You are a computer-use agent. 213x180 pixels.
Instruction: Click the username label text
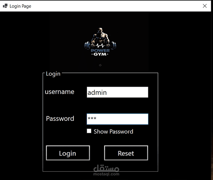click(x=59, y=92)
